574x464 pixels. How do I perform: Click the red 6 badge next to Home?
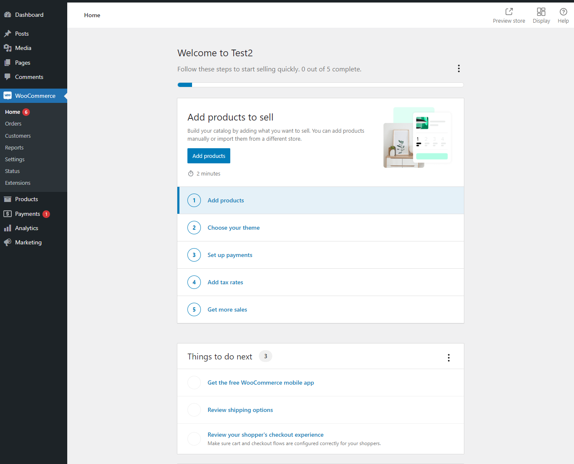point(26,112)
